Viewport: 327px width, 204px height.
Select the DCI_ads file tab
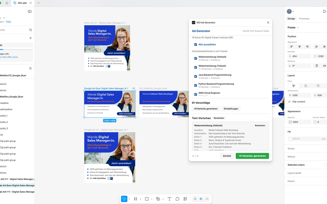pos(22,3)
